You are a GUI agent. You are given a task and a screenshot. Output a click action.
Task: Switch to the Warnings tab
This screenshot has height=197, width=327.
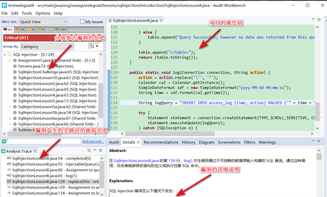(x=267, y=142)
